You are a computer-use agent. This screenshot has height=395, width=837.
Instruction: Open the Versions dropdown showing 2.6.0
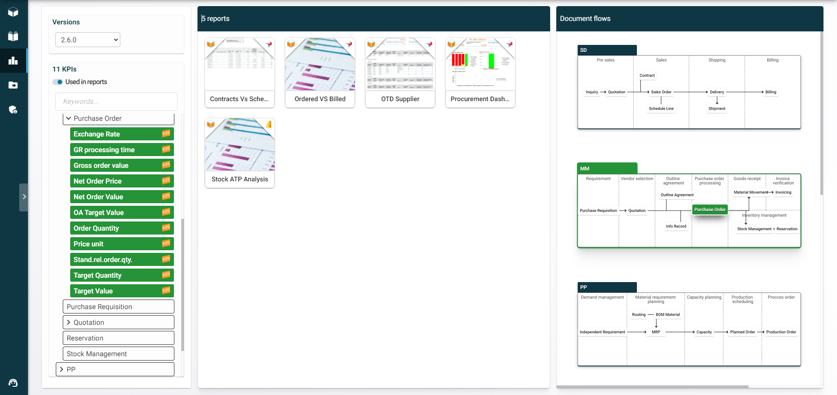click(88, 40)
